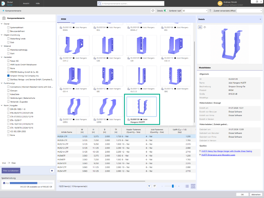The image size is (264, 198).
Task: Check the Fatzer AG checkbox
Action: pyautogui.click(x=8, y=61)
